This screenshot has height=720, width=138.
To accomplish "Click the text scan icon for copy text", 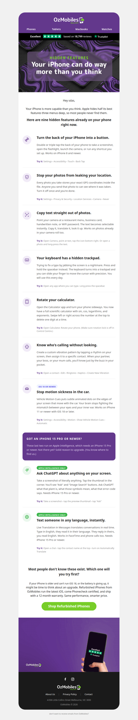I will tap(27, 215).
